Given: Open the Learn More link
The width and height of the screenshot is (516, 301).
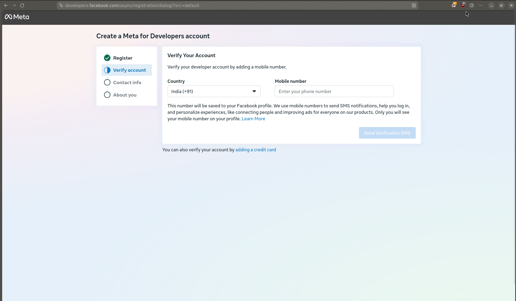Looking at the screenshot, I should [253, 119].
